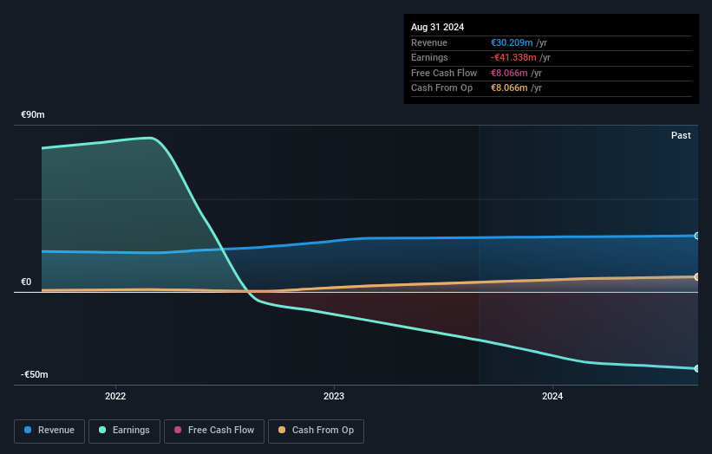Click the Free Cash Flow tooltip label
The height and width of the screenshot is (454, 712).
pyautogui.click(x=444, y=73)
